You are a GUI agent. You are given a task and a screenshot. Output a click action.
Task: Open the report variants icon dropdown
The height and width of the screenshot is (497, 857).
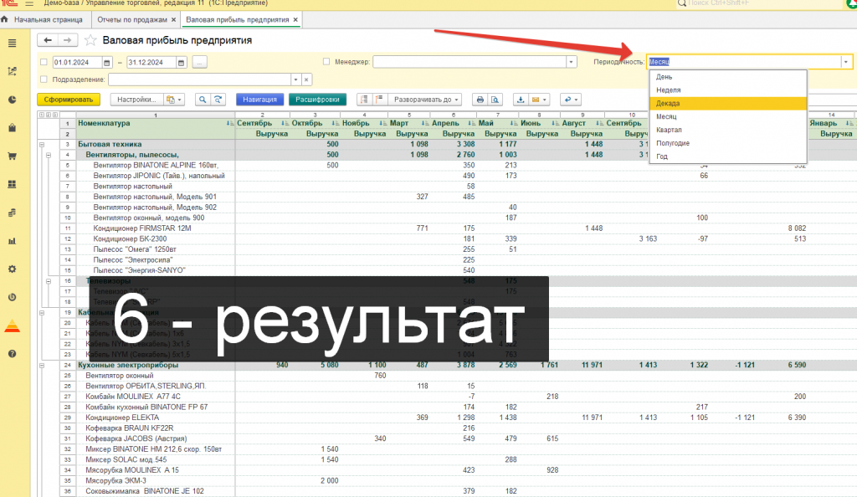[174, 100]
